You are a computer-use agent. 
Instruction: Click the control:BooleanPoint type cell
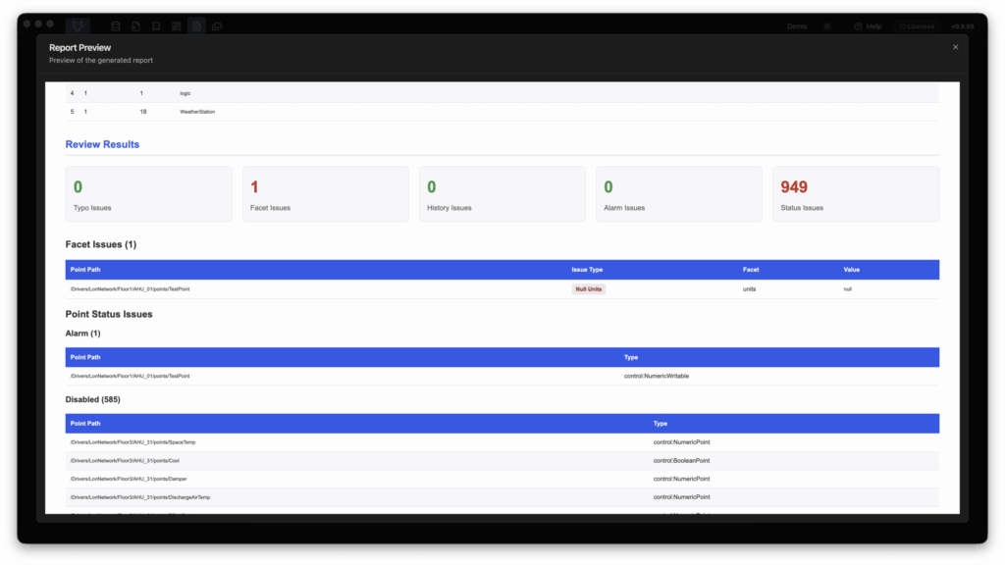pos(681,461)
